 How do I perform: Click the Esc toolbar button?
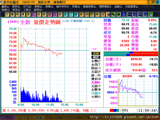129,14
